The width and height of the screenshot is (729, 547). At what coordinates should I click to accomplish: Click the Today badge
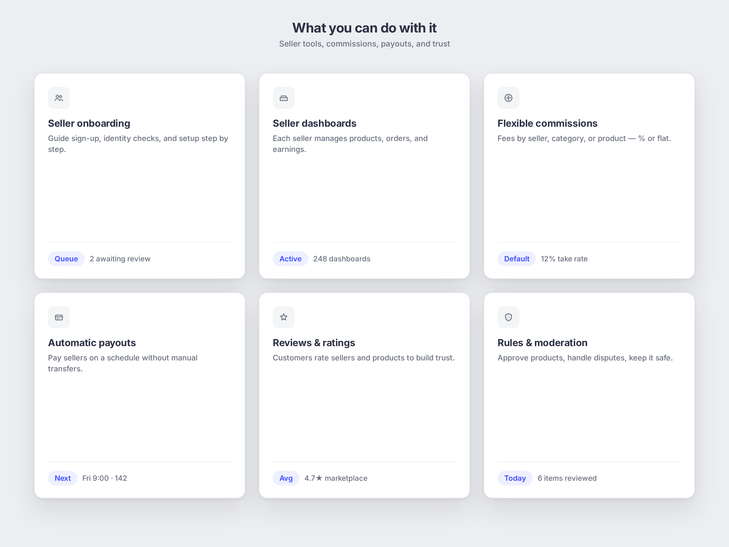(x=515, y=478)
